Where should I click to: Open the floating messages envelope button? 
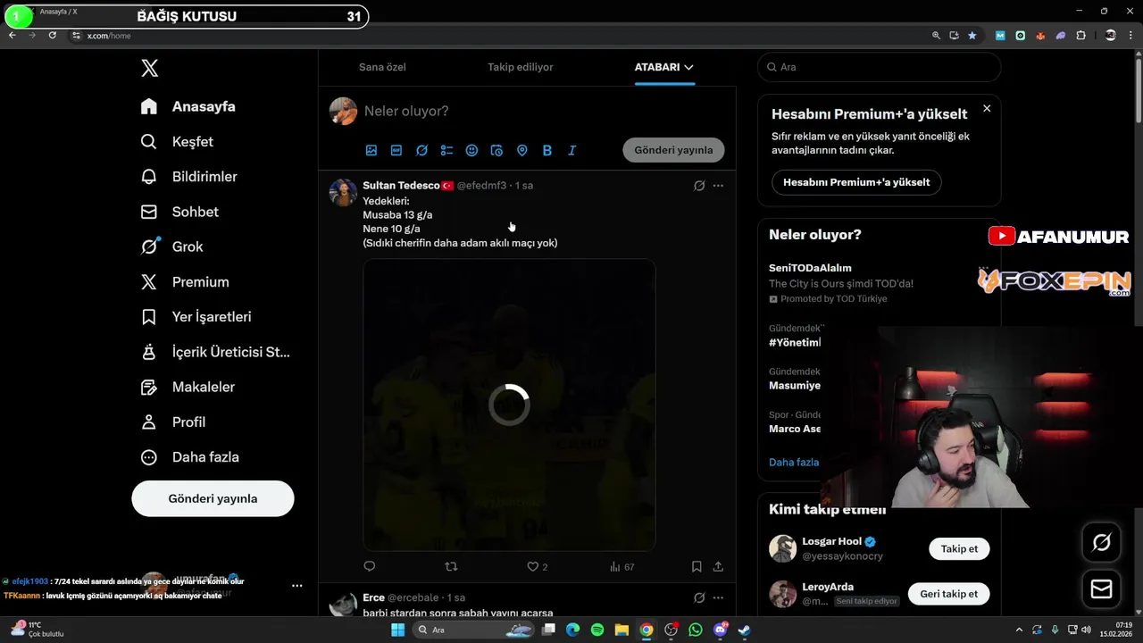[x=1101, y=589]
